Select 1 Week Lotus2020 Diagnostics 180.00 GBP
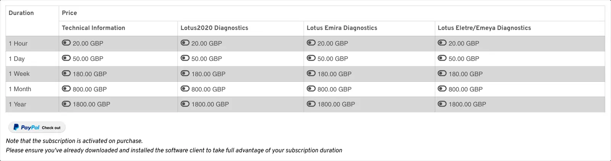The image size is (611, 161). pos(185,73)
